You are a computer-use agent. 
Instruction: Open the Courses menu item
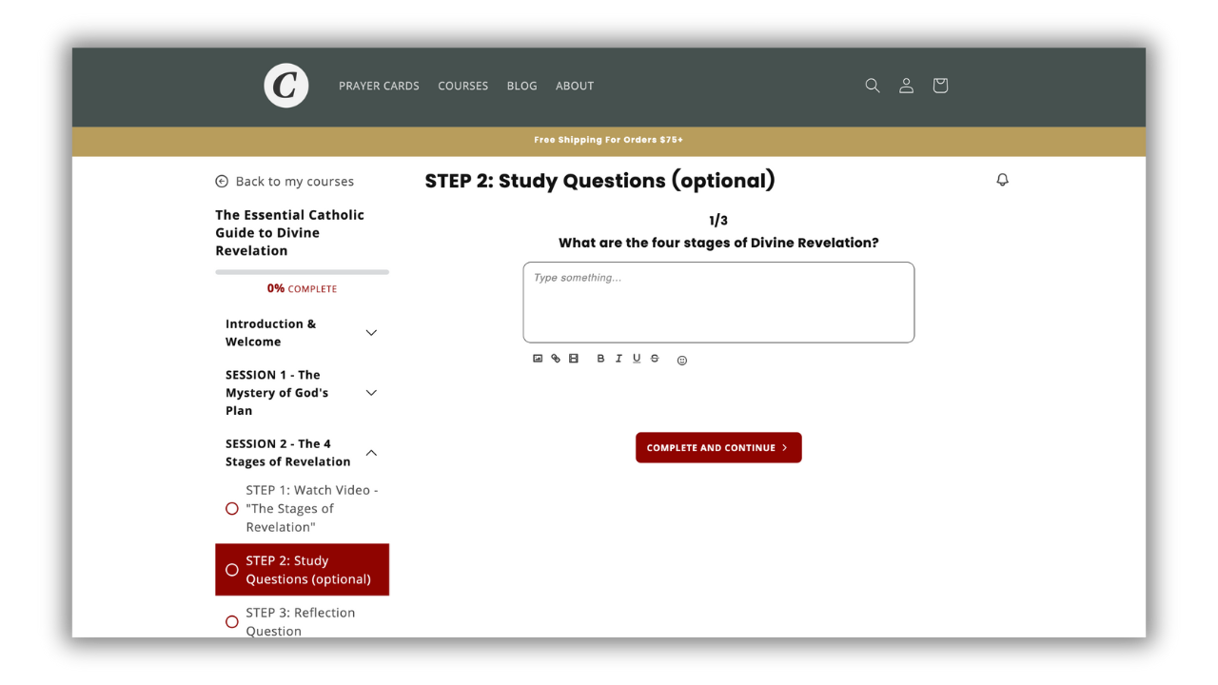(462, 86)
